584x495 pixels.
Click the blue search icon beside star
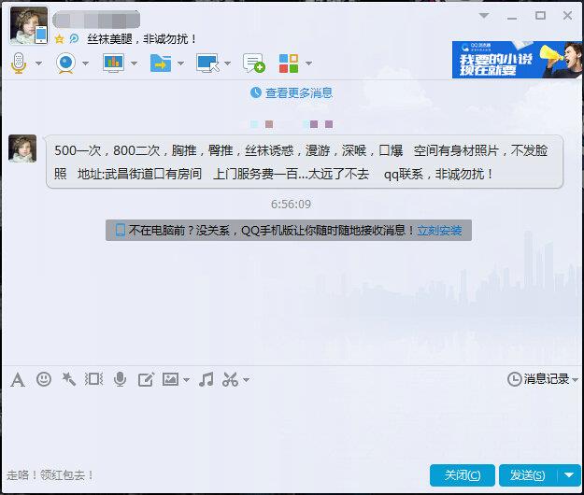(x=74, y=38)
